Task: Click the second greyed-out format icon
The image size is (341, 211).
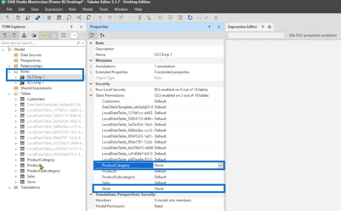Action: point(110,17)
